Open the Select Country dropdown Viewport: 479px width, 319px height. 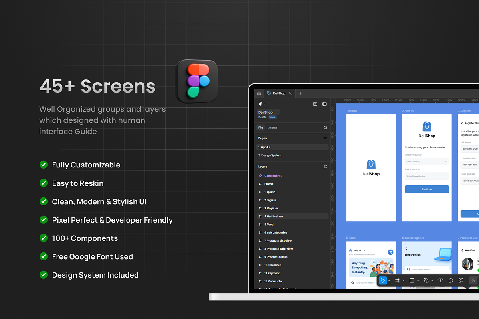point(427,161)
